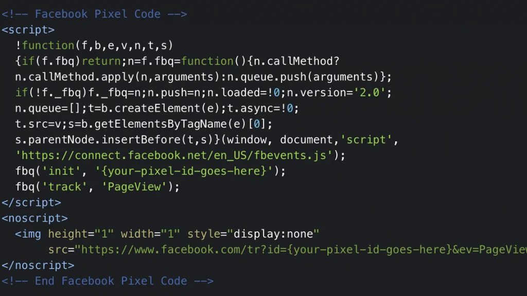Viewport: 527px width, 296px height.
Task: Click the version string '2.0'
Action: click(x=370, y=92)
